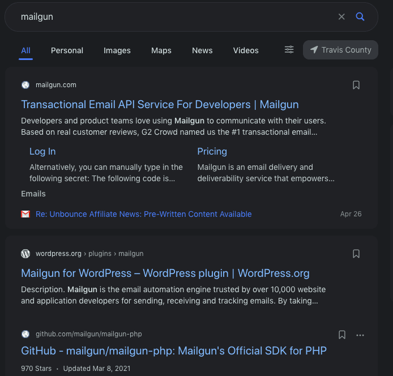Click the github.com/mailgun/mailgun-php URL text
Screen dimensions: 393x376
89,334
